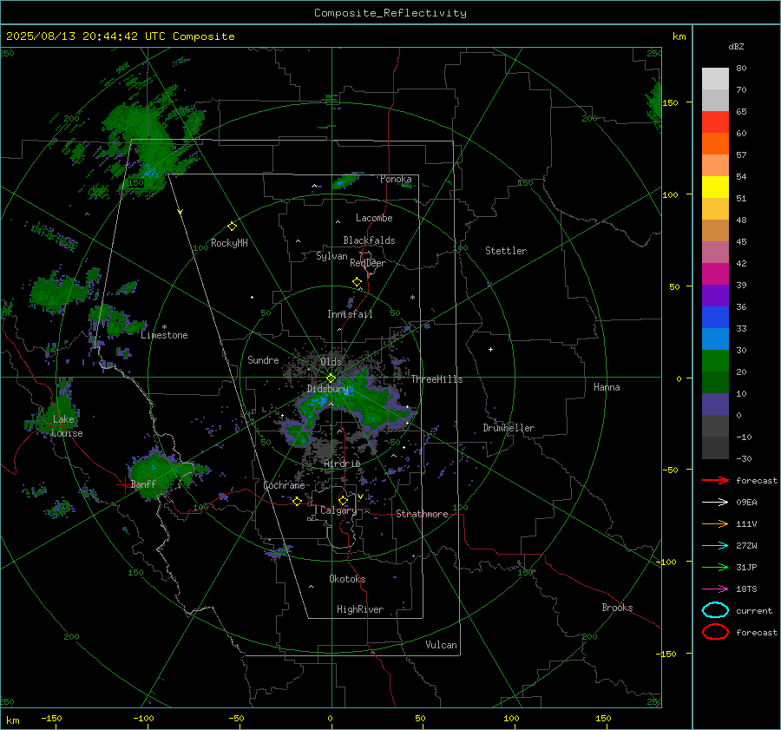Click the Composite_Reflectivity title
Viewport: 781px width, 730px height.
click(x=390, y=13)
